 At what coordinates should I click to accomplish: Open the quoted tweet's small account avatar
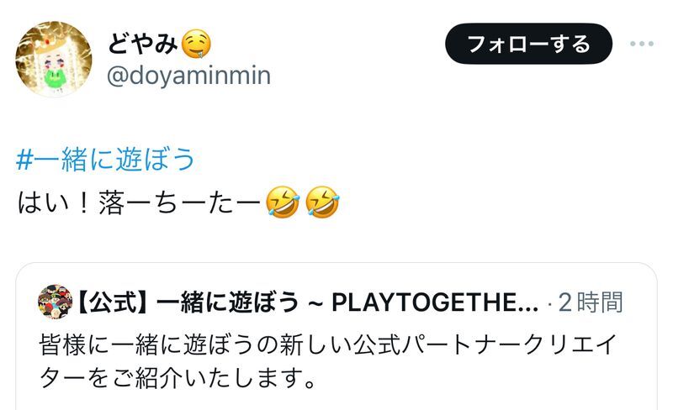(55, 302)
